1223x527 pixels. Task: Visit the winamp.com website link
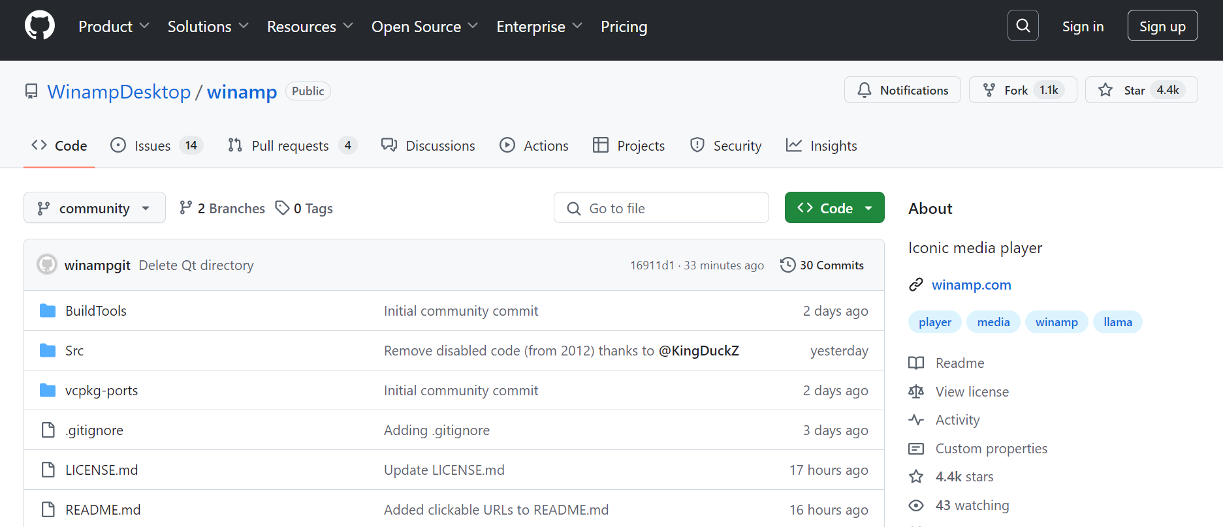[x=971, y=284]
